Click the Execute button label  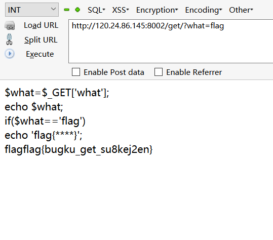pos(40,54)
